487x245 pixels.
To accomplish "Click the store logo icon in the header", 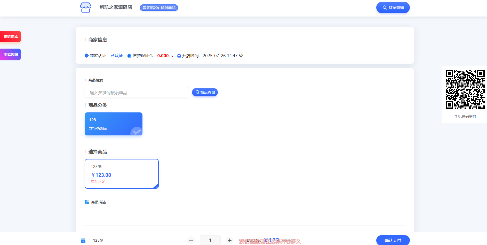I will click(x=85, y=7).
